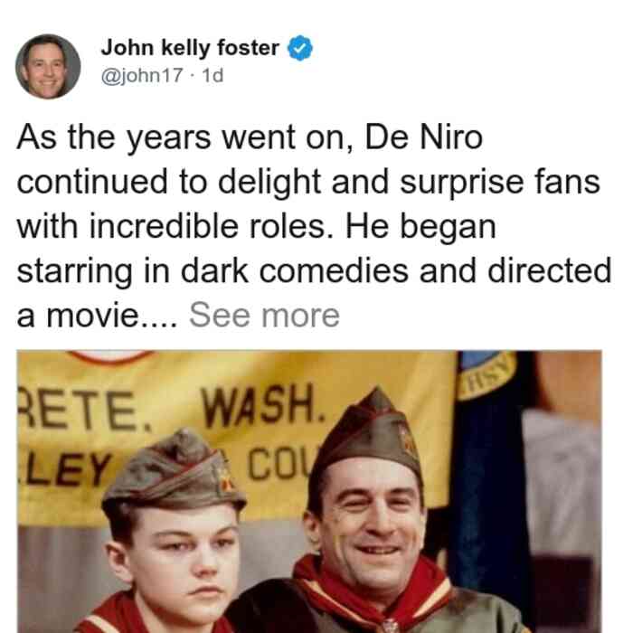Image resolution: width=633 pixels, height=633 pixels.
Task: Select the phrase 'dark comedies' in the post
Action: click(x=294, y=271)
